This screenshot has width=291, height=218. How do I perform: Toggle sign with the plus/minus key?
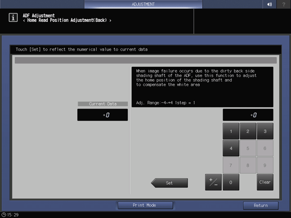click(213, 182)
